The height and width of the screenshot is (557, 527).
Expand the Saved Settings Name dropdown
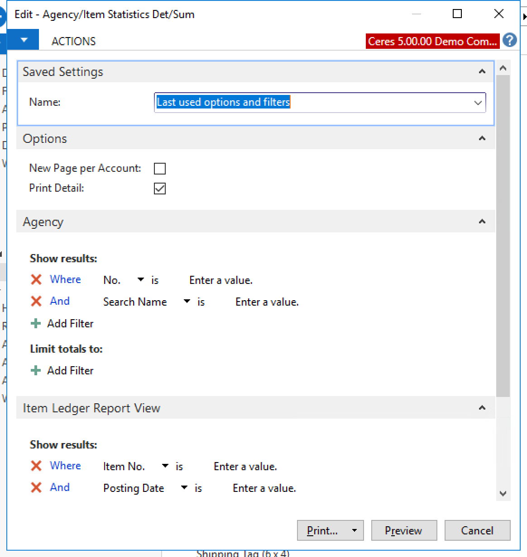[x=478, y=103]
